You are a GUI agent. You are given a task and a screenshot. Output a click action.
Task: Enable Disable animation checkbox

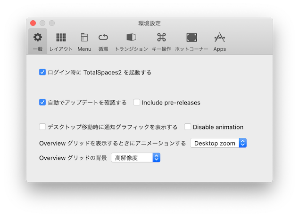tap(188, 127)
